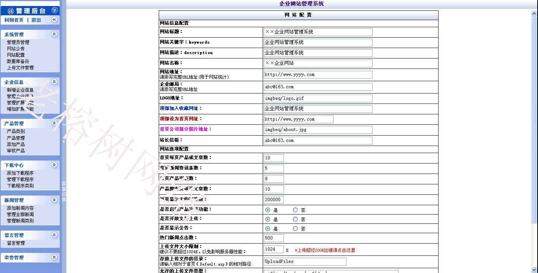The image size is (538, 273).
Task: Collapse the 荣誉管理 sidebar section
Action: [54, 257]
